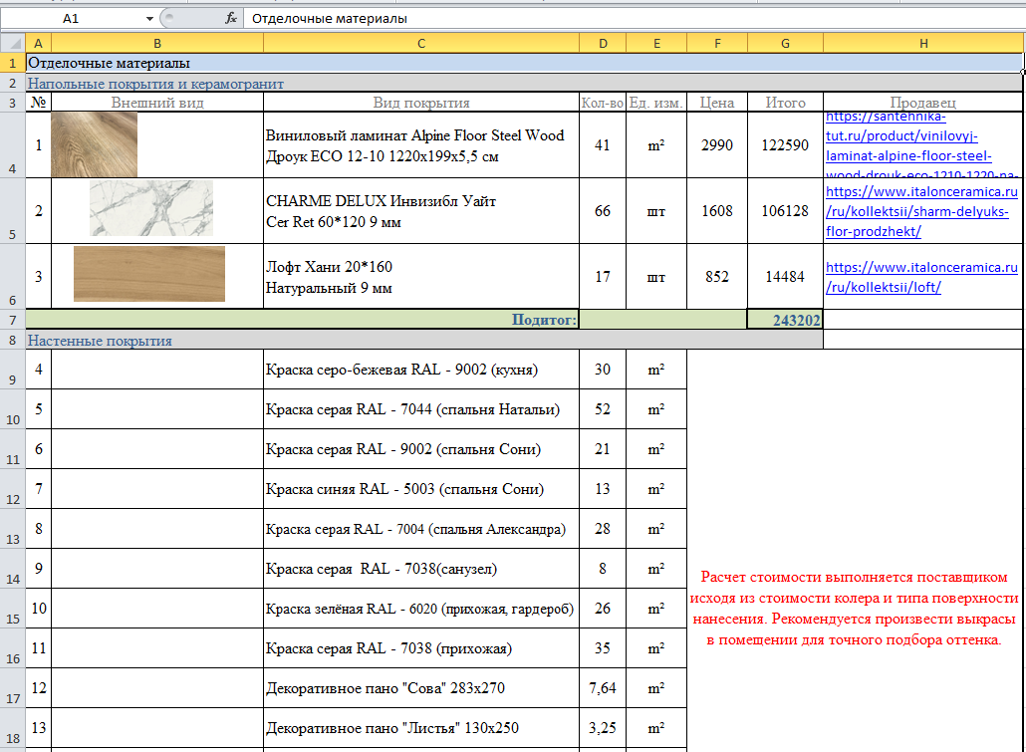The width and height of the screenshot is (1026, 752).
Task: Select 'Декоративное пано "Сова" 283x270' cell
Action: coord(421,688)
